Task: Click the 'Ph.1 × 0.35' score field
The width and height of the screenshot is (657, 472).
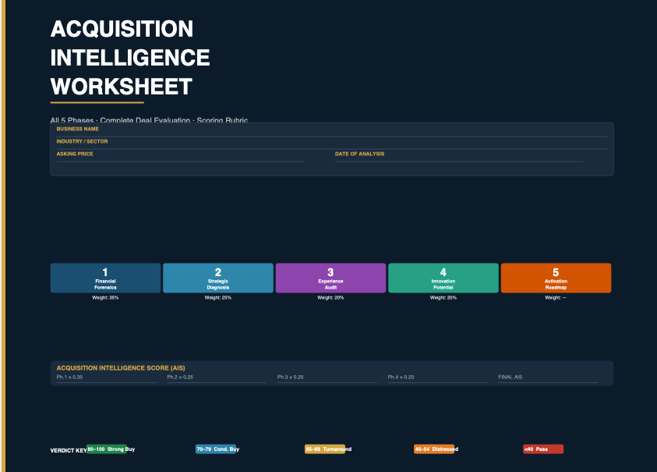Action: pyautogui.click(x=106, y=378)
